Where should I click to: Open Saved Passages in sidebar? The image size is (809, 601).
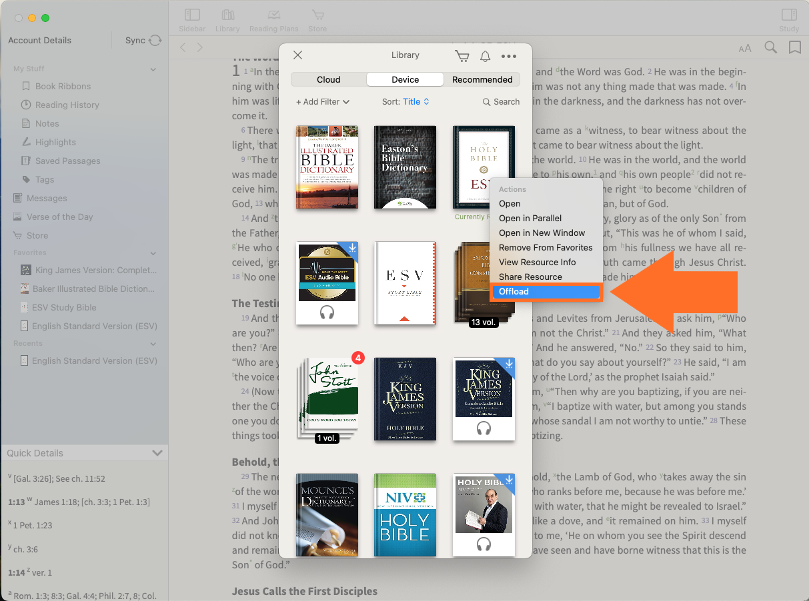67,161
